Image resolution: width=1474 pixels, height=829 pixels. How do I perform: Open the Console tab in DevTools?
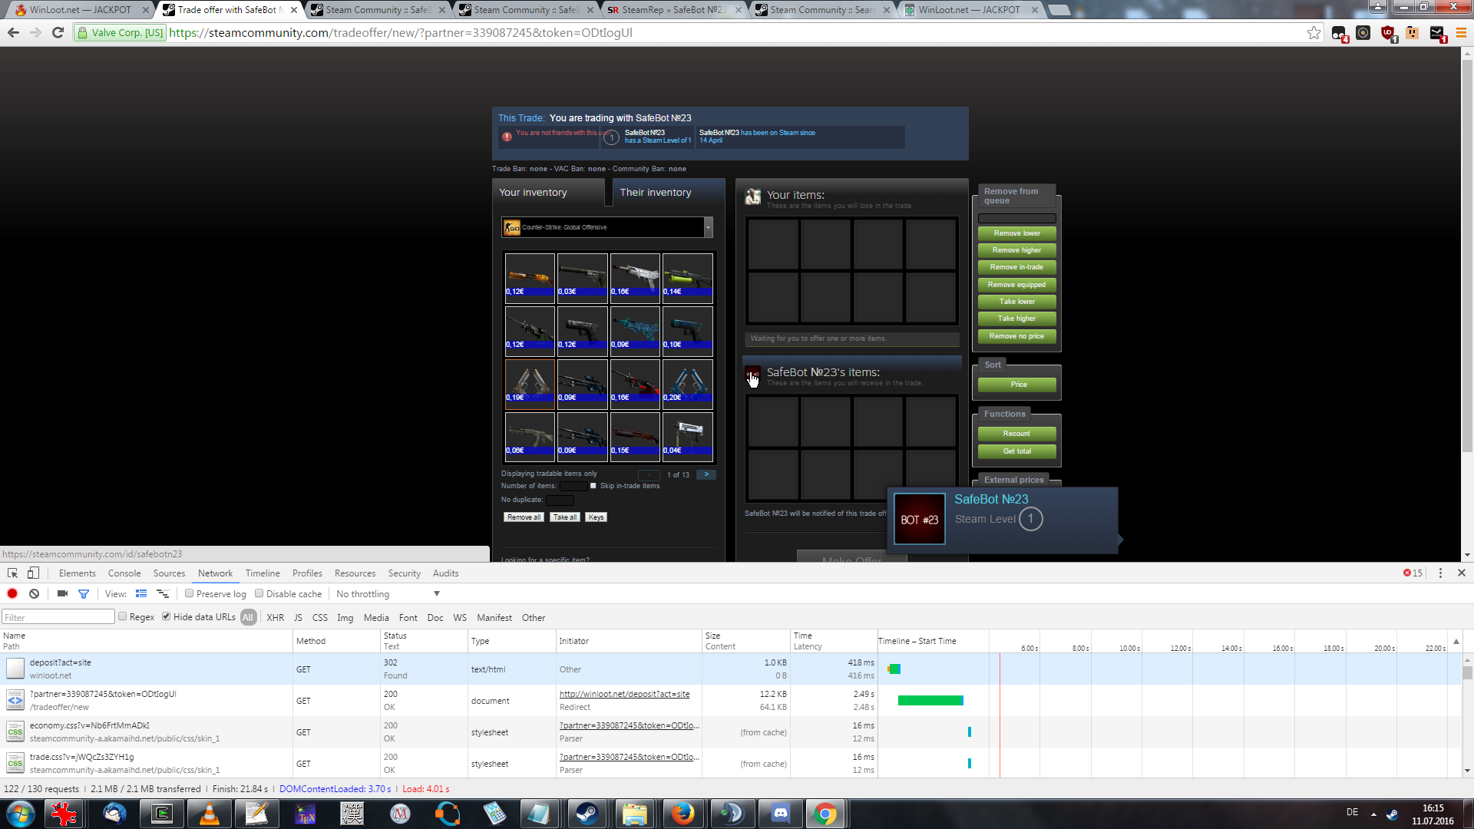coord(124,573)
